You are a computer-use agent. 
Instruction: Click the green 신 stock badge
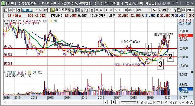click(x=53, y=10)
